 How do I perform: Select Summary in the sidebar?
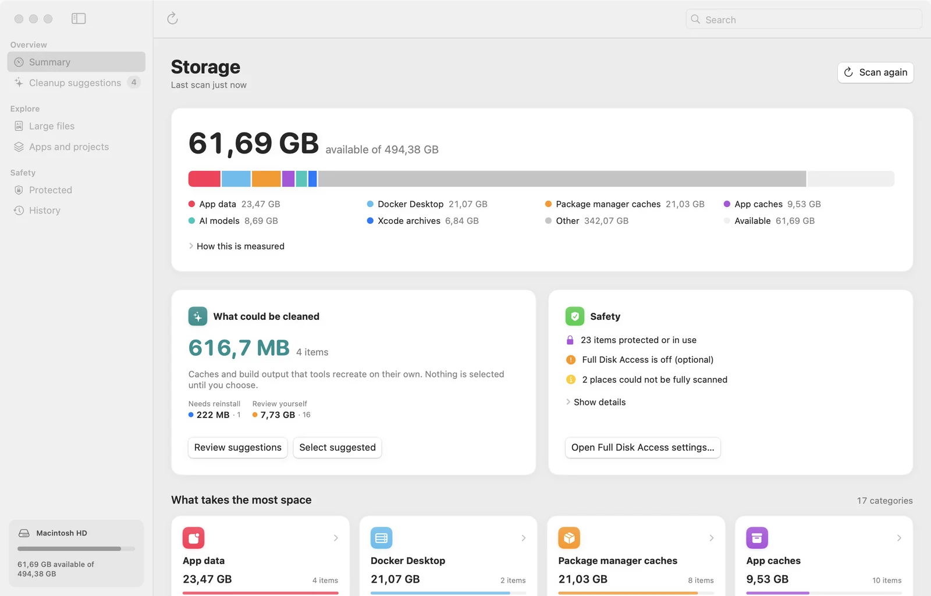pyautogui.click(x=76, y=62)
